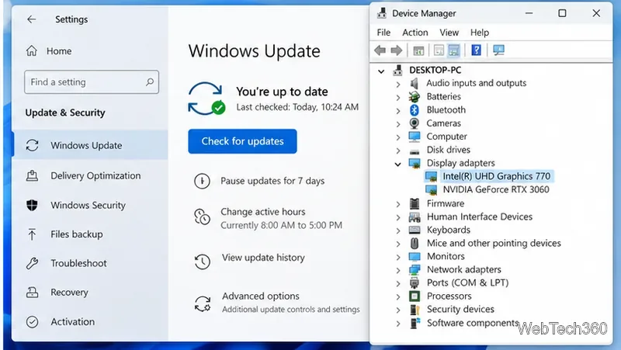
Task: Click the show/hide console tree toolbar icon
Action: [418, 50]
